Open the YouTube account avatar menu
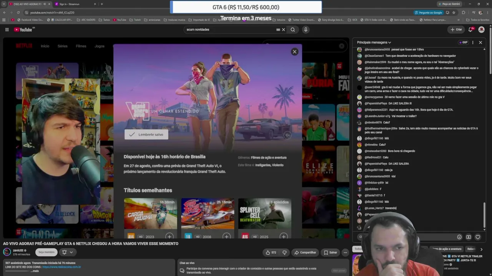The width and height of the screenshot is (492, 276). (x=481, y=30)
